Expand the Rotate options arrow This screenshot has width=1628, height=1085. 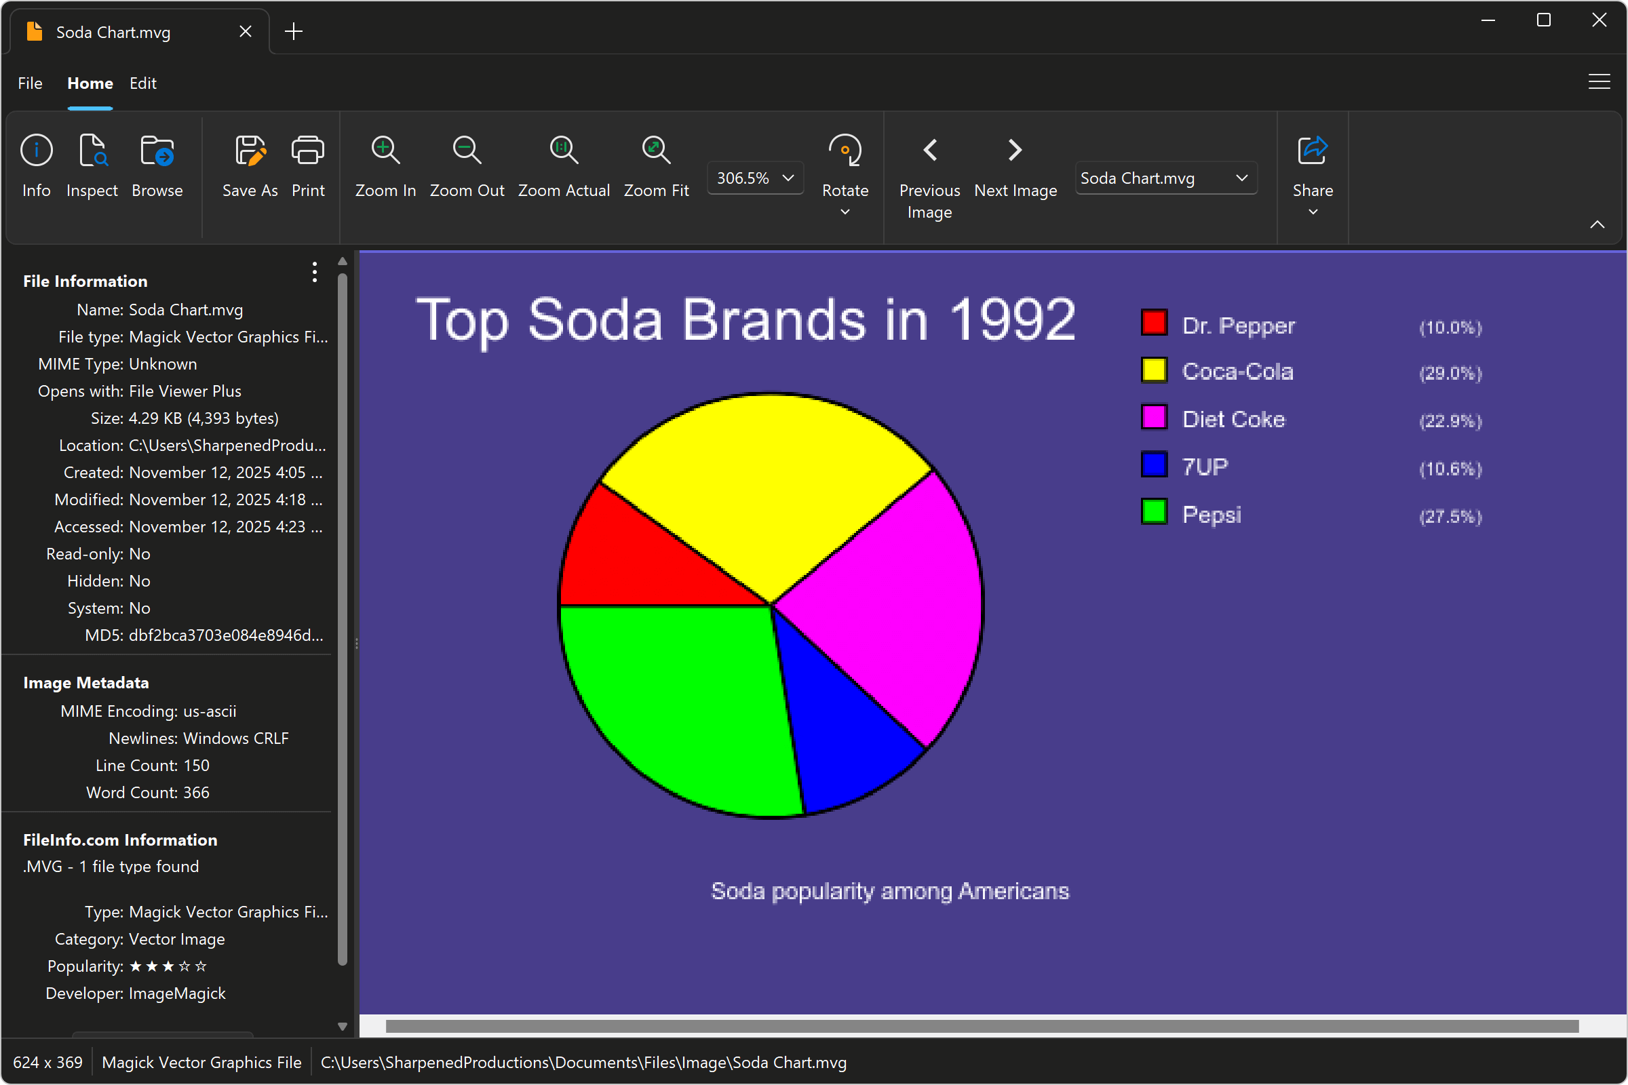point(845,212)
